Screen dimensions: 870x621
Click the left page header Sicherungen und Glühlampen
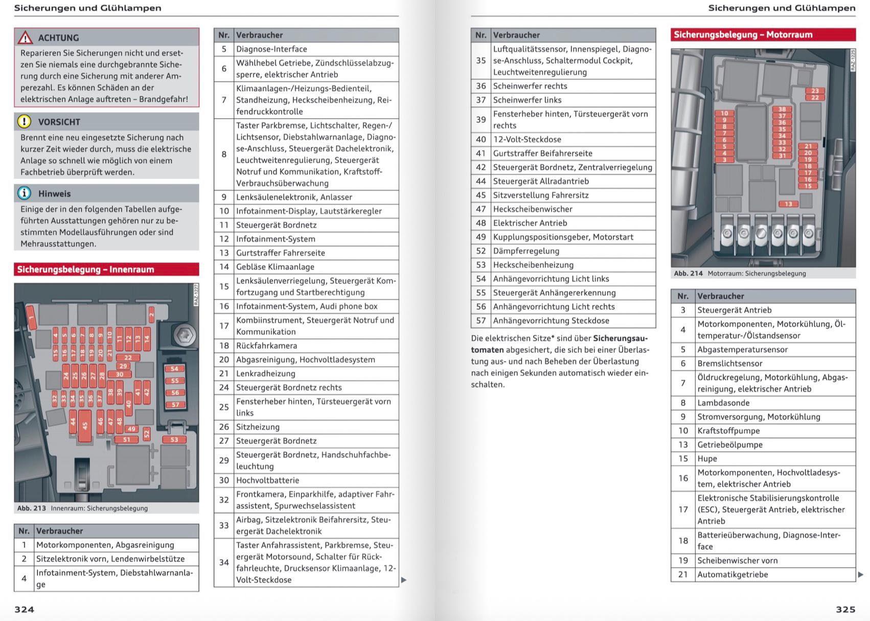coord(87,8)
